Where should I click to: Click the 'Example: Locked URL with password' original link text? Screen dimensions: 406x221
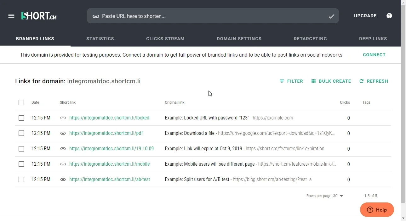(x=207, y=118)
